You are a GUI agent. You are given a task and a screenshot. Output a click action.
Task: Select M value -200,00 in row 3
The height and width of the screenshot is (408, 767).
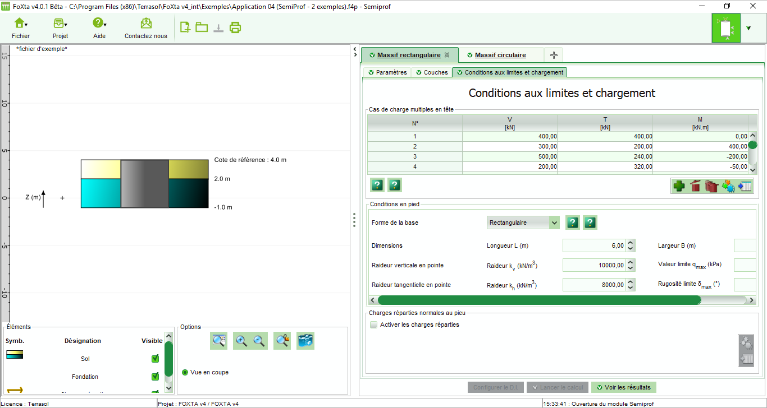pyautogui.click(x=700, y=156)
